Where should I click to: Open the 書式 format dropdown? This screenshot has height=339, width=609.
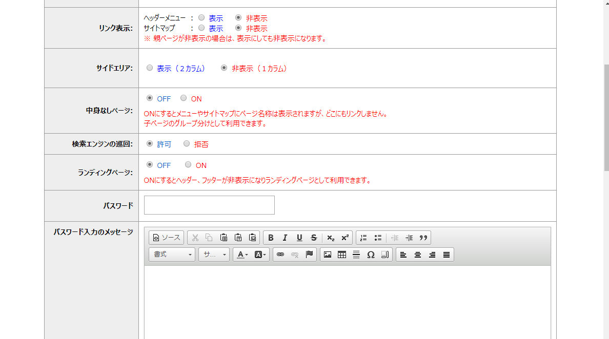point(172,255)
